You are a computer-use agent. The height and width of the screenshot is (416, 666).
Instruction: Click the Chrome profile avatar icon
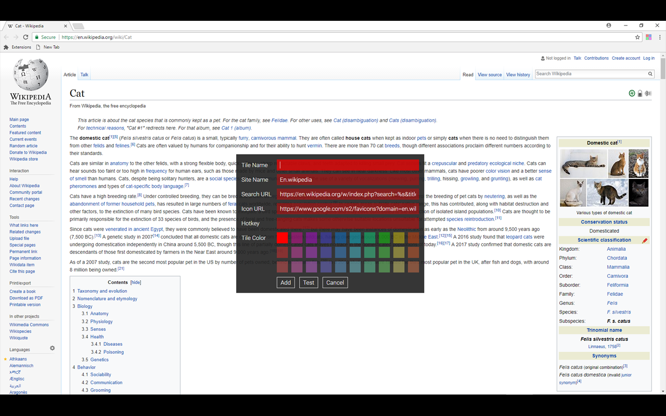point(609,25)
